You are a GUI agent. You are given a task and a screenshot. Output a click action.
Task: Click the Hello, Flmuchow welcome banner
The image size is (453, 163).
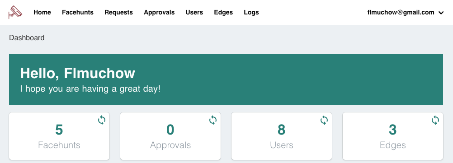pos(226,79)
